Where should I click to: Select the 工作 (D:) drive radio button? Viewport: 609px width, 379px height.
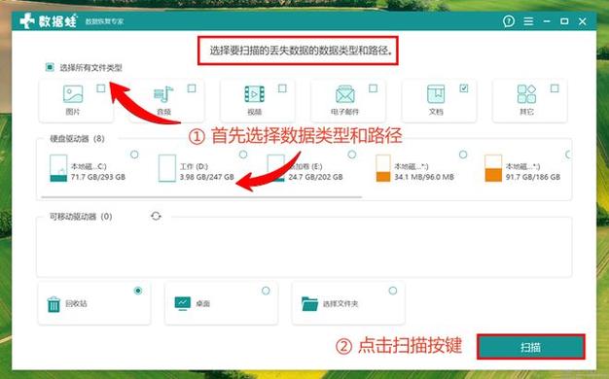243,155
